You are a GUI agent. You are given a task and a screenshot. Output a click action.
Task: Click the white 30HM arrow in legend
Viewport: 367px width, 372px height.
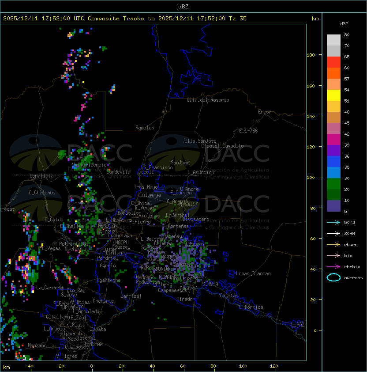click(333, 233)
